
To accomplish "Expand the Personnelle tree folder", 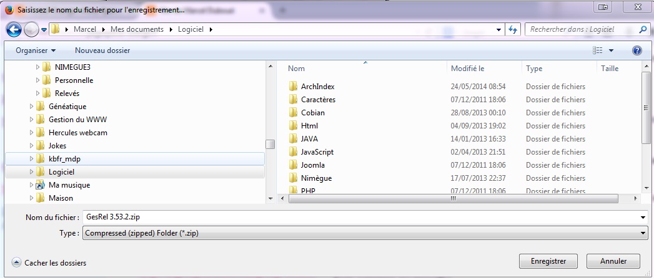I will (37, 80).
